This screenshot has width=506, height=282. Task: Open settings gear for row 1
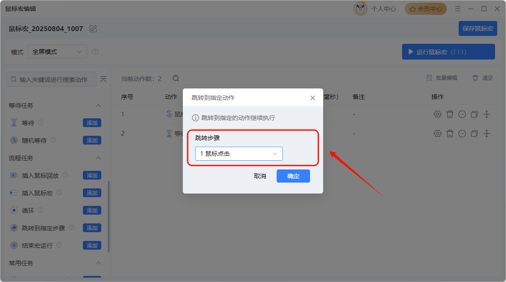(x=437, y=114)
